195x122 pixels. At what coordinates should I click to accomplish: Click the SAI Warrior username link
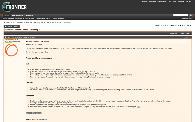pyautogui.click(x=152, y=1)
